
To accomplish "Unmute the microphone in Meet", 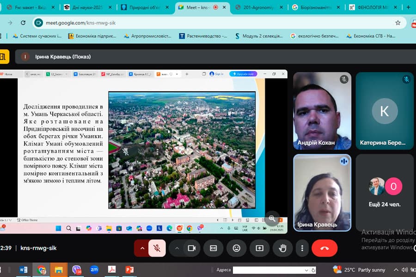I will [157, 248].
